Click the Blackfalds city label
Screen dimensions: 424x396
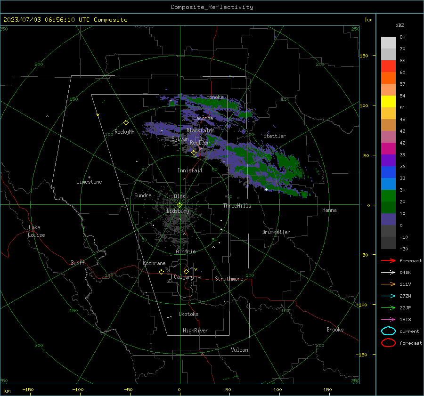click(x=200, y=130)
